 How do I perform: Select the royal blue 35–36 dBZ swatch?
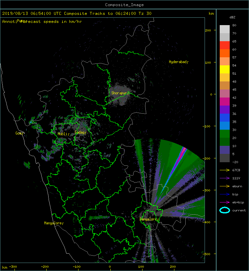pyautogui.click(x=225, y=118)
